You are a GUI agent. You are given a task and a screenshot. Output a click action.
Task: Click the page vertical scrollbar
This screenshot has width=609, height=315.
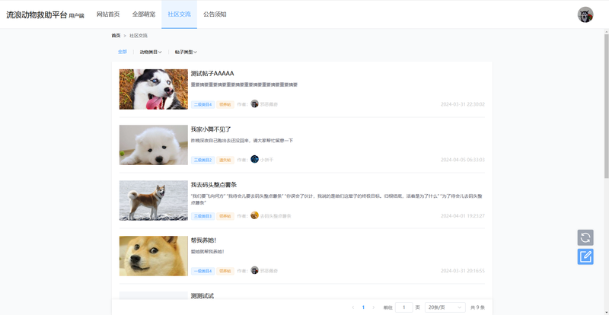(606, 105)
